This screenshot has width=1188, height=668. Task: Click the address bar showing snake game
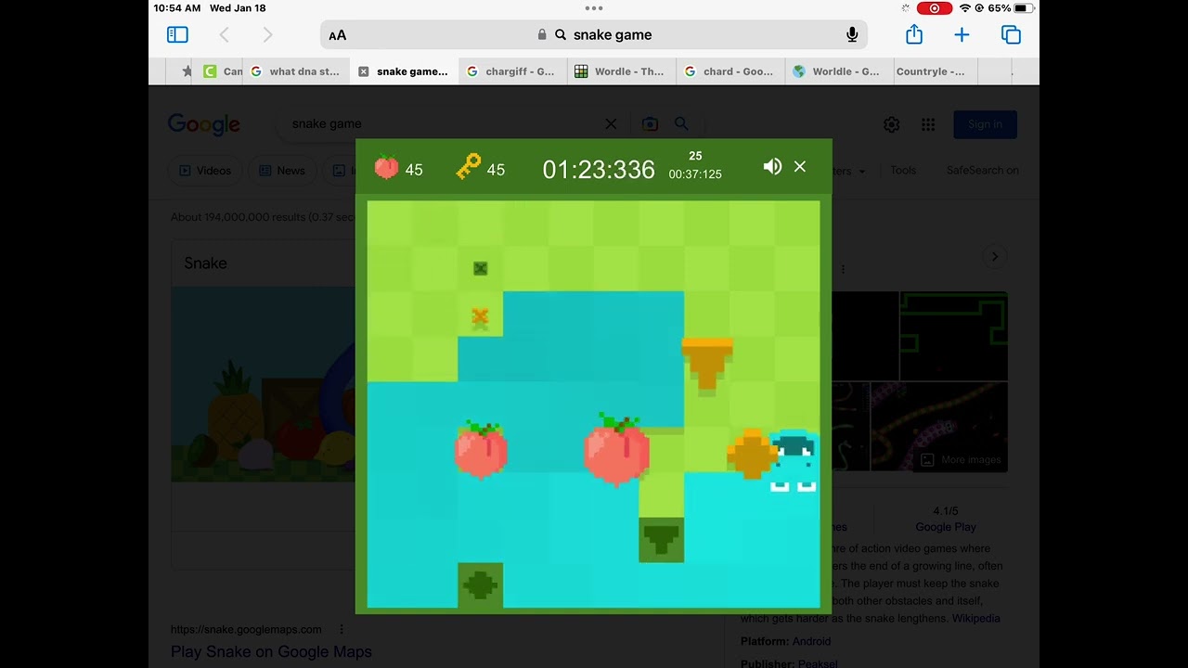594,34
